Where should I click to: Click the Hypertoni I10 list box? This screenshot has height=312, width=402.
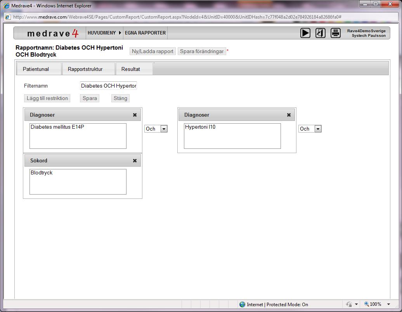coord(232,136)
